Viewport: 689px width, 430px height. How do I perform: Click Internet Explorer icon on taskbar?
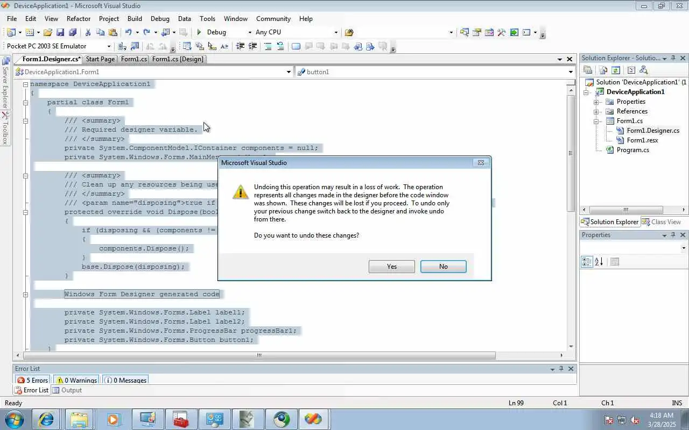click(x=47, y=419)
